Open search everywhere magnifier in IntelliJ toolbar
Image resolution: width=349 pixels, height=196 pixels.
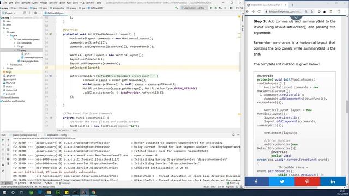(x=242, y=8)
